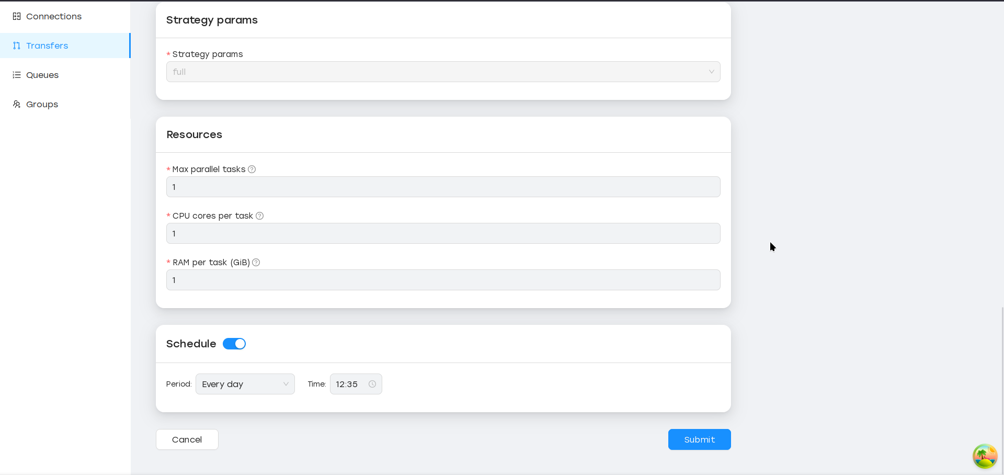Open the Period 'Every day' dropdown
The image size is (1004, 475).
coord(245,384)
